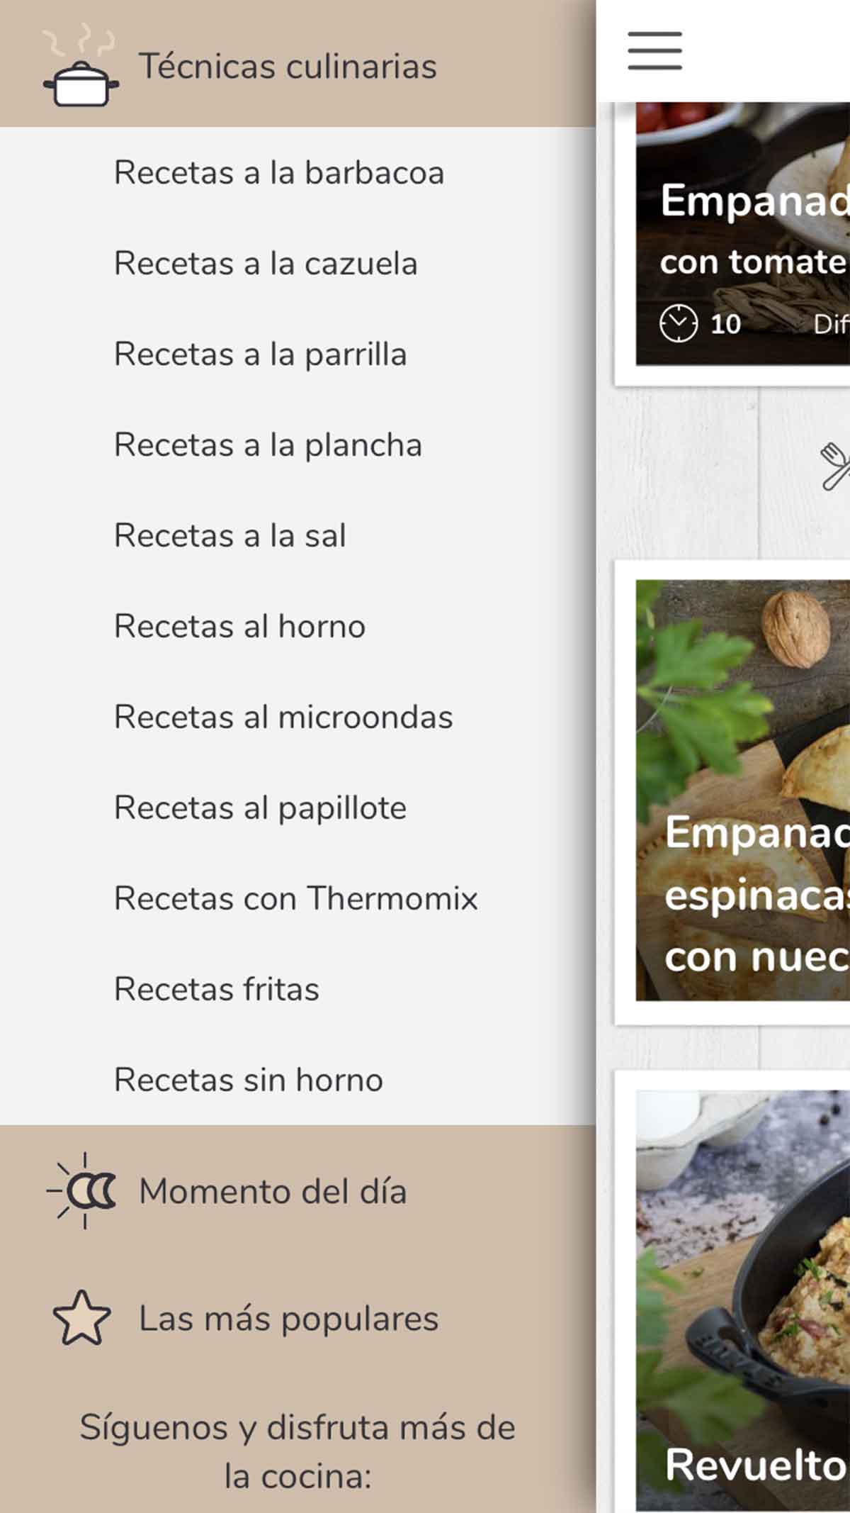Go to Recetas con Thermomix
The width and height of the screenshot is (850, 1513).
[296, 899]
